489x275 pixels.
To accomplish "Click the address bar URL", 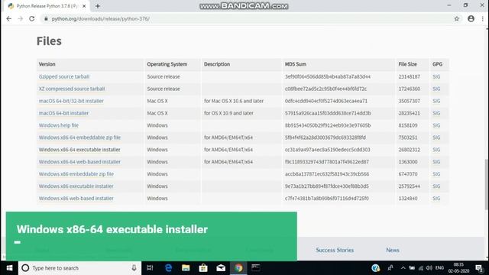I will pyautogui.click(x=100, y=18).
